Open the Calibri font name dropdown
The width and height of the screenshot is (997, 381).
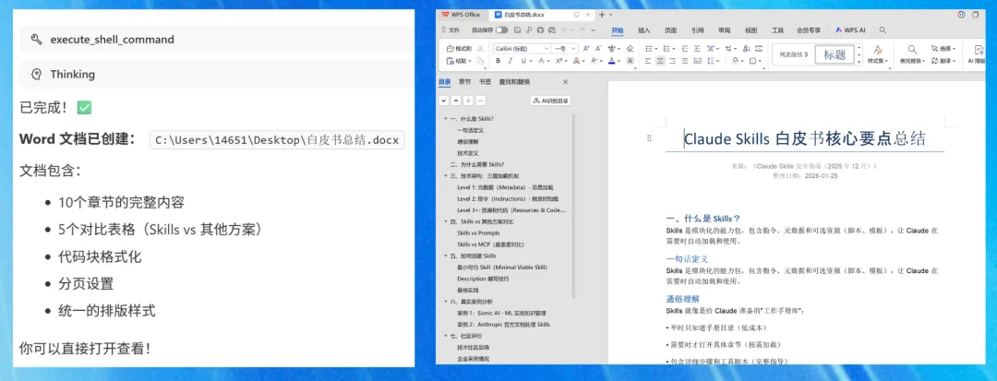[x=547, y=49]
